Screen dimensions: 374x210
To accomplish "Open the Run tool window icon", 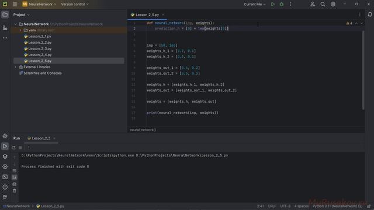I will [5, 146].
